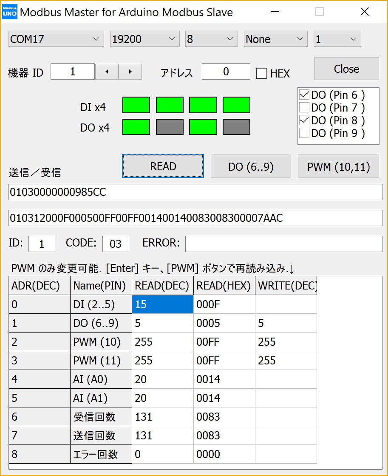Click the ID result field

(x=42, y=244)
